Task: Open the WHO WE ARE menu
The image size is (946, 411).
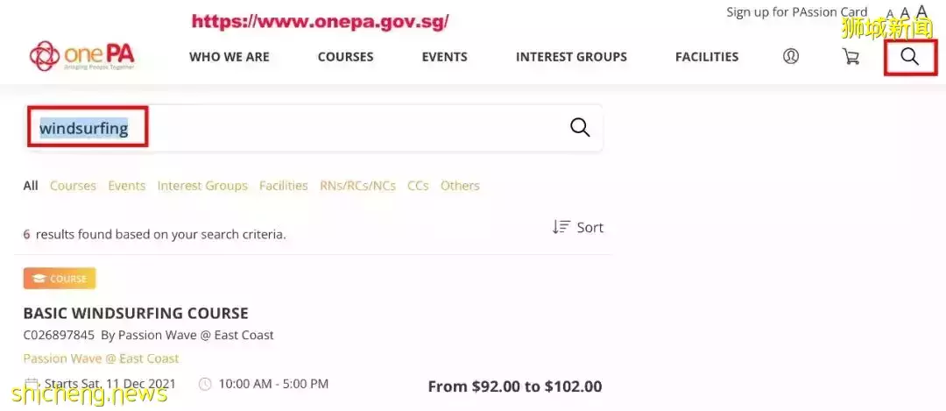Action: (x=229, y=57)
